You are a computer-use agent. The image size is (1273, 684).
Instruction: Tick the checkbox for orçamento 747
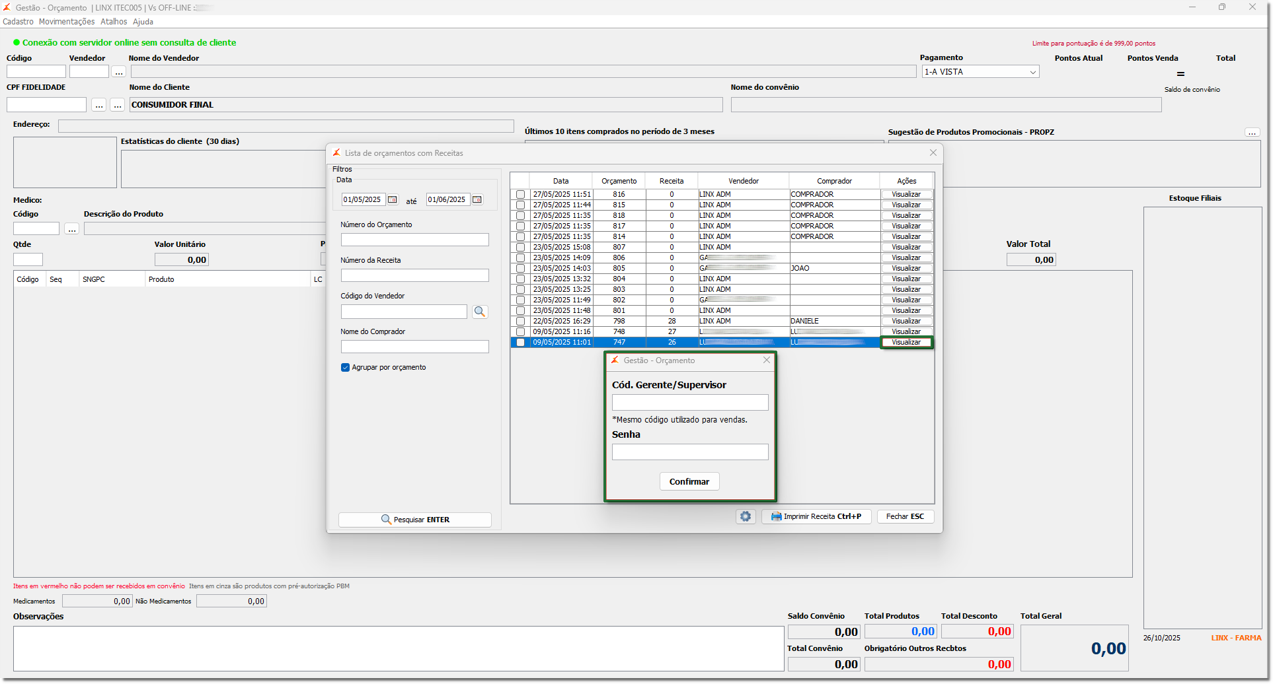tap(521, 342)
